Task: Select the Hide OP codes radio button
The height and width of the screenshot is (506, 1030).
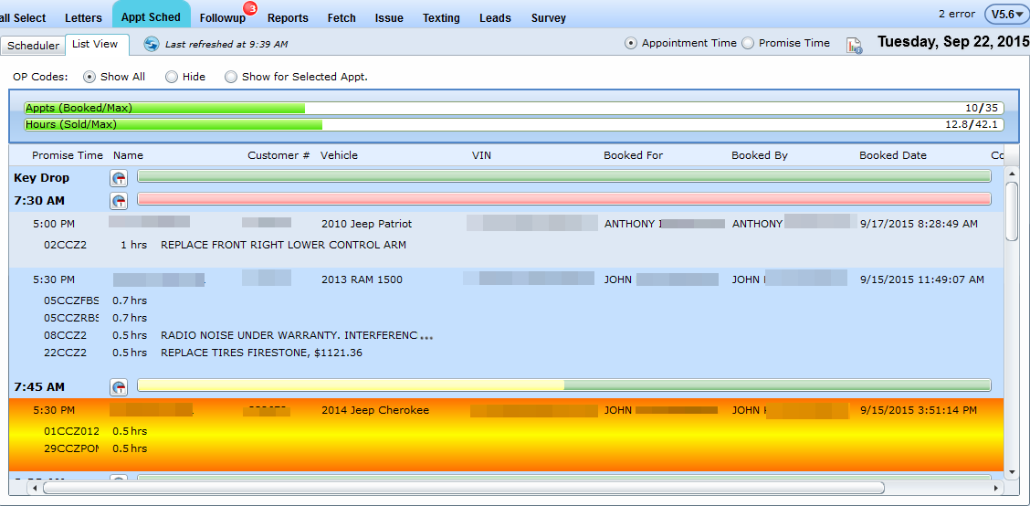Action: (172, 77)
